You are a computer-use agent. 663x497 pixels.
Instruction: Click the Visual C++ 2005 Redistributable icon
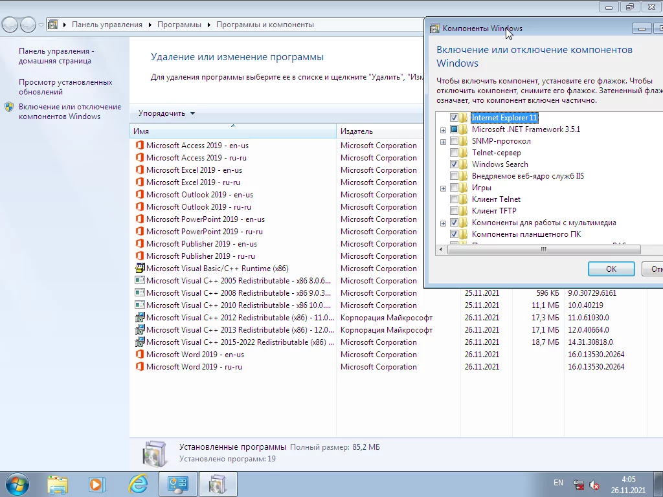[x=140, y=280]
